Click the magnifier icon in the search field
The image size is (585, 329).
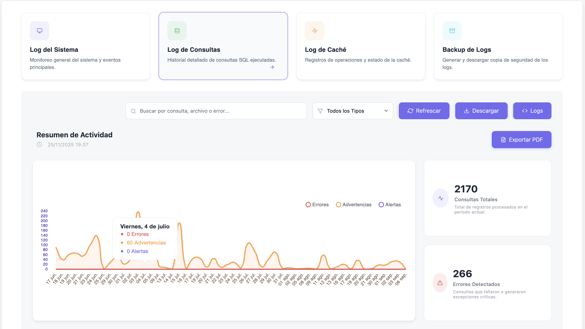(x=133, y=111)
